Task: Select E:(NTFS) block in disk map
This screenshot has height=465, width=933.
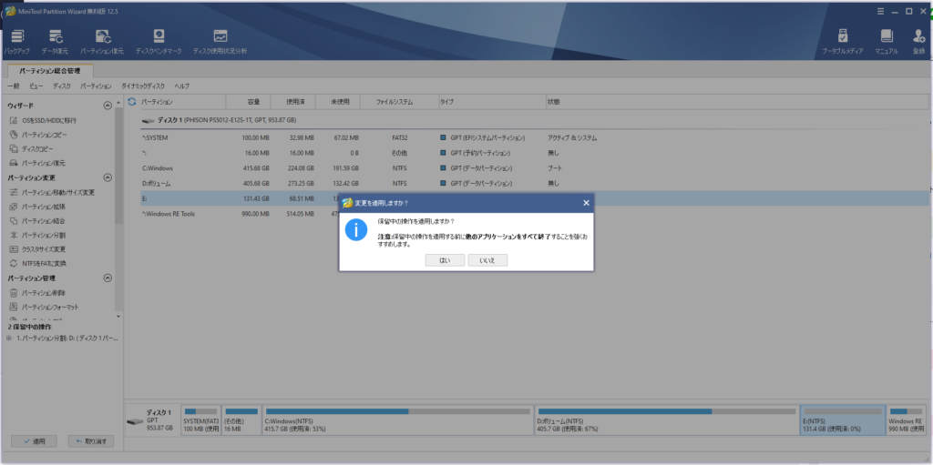Action: click(x=843, y=420)
